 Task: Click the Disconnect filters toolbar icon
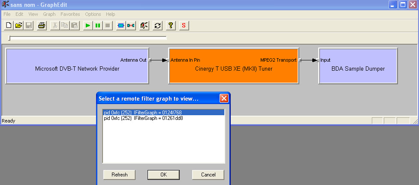click(131, 26)
